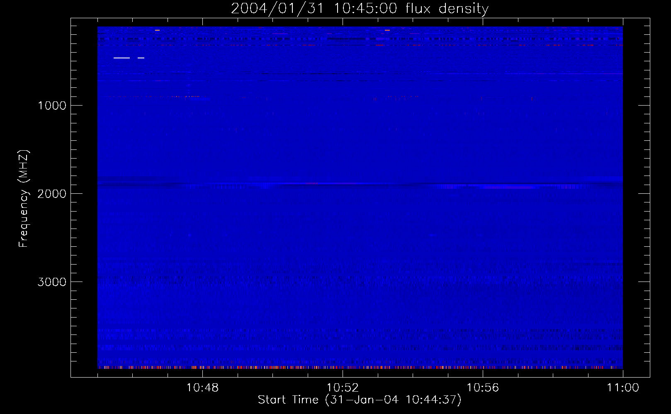Click the 11:00 time tick label
The height and width of the screenshot is (414, 671).
[x=623, y=388]
